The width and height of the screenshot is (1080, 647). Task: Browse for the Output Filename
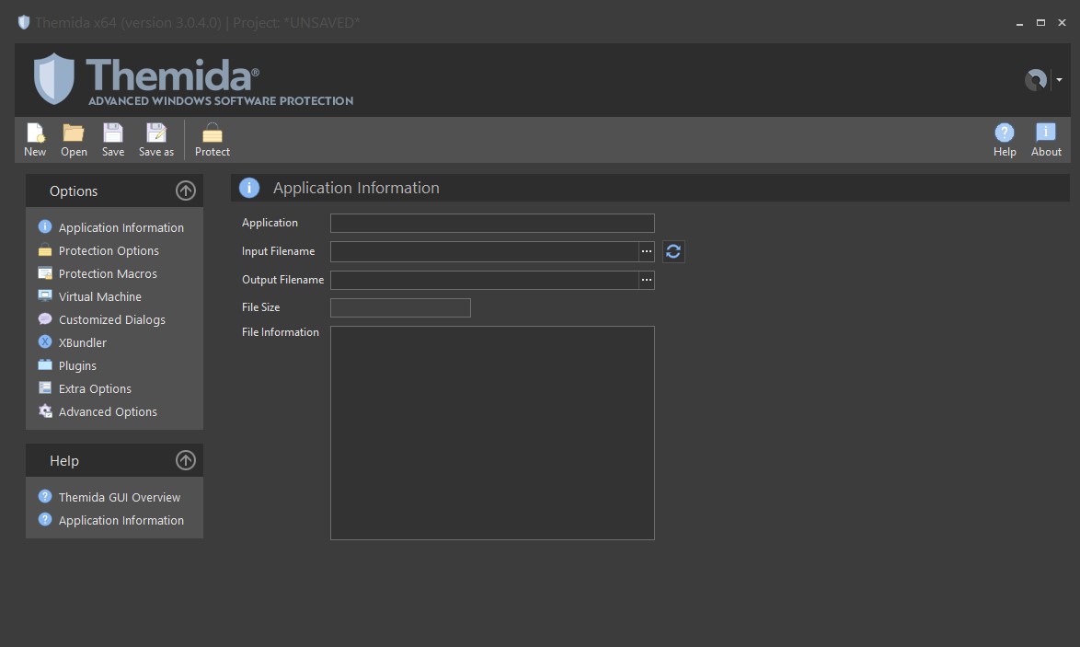coord(647,280)
